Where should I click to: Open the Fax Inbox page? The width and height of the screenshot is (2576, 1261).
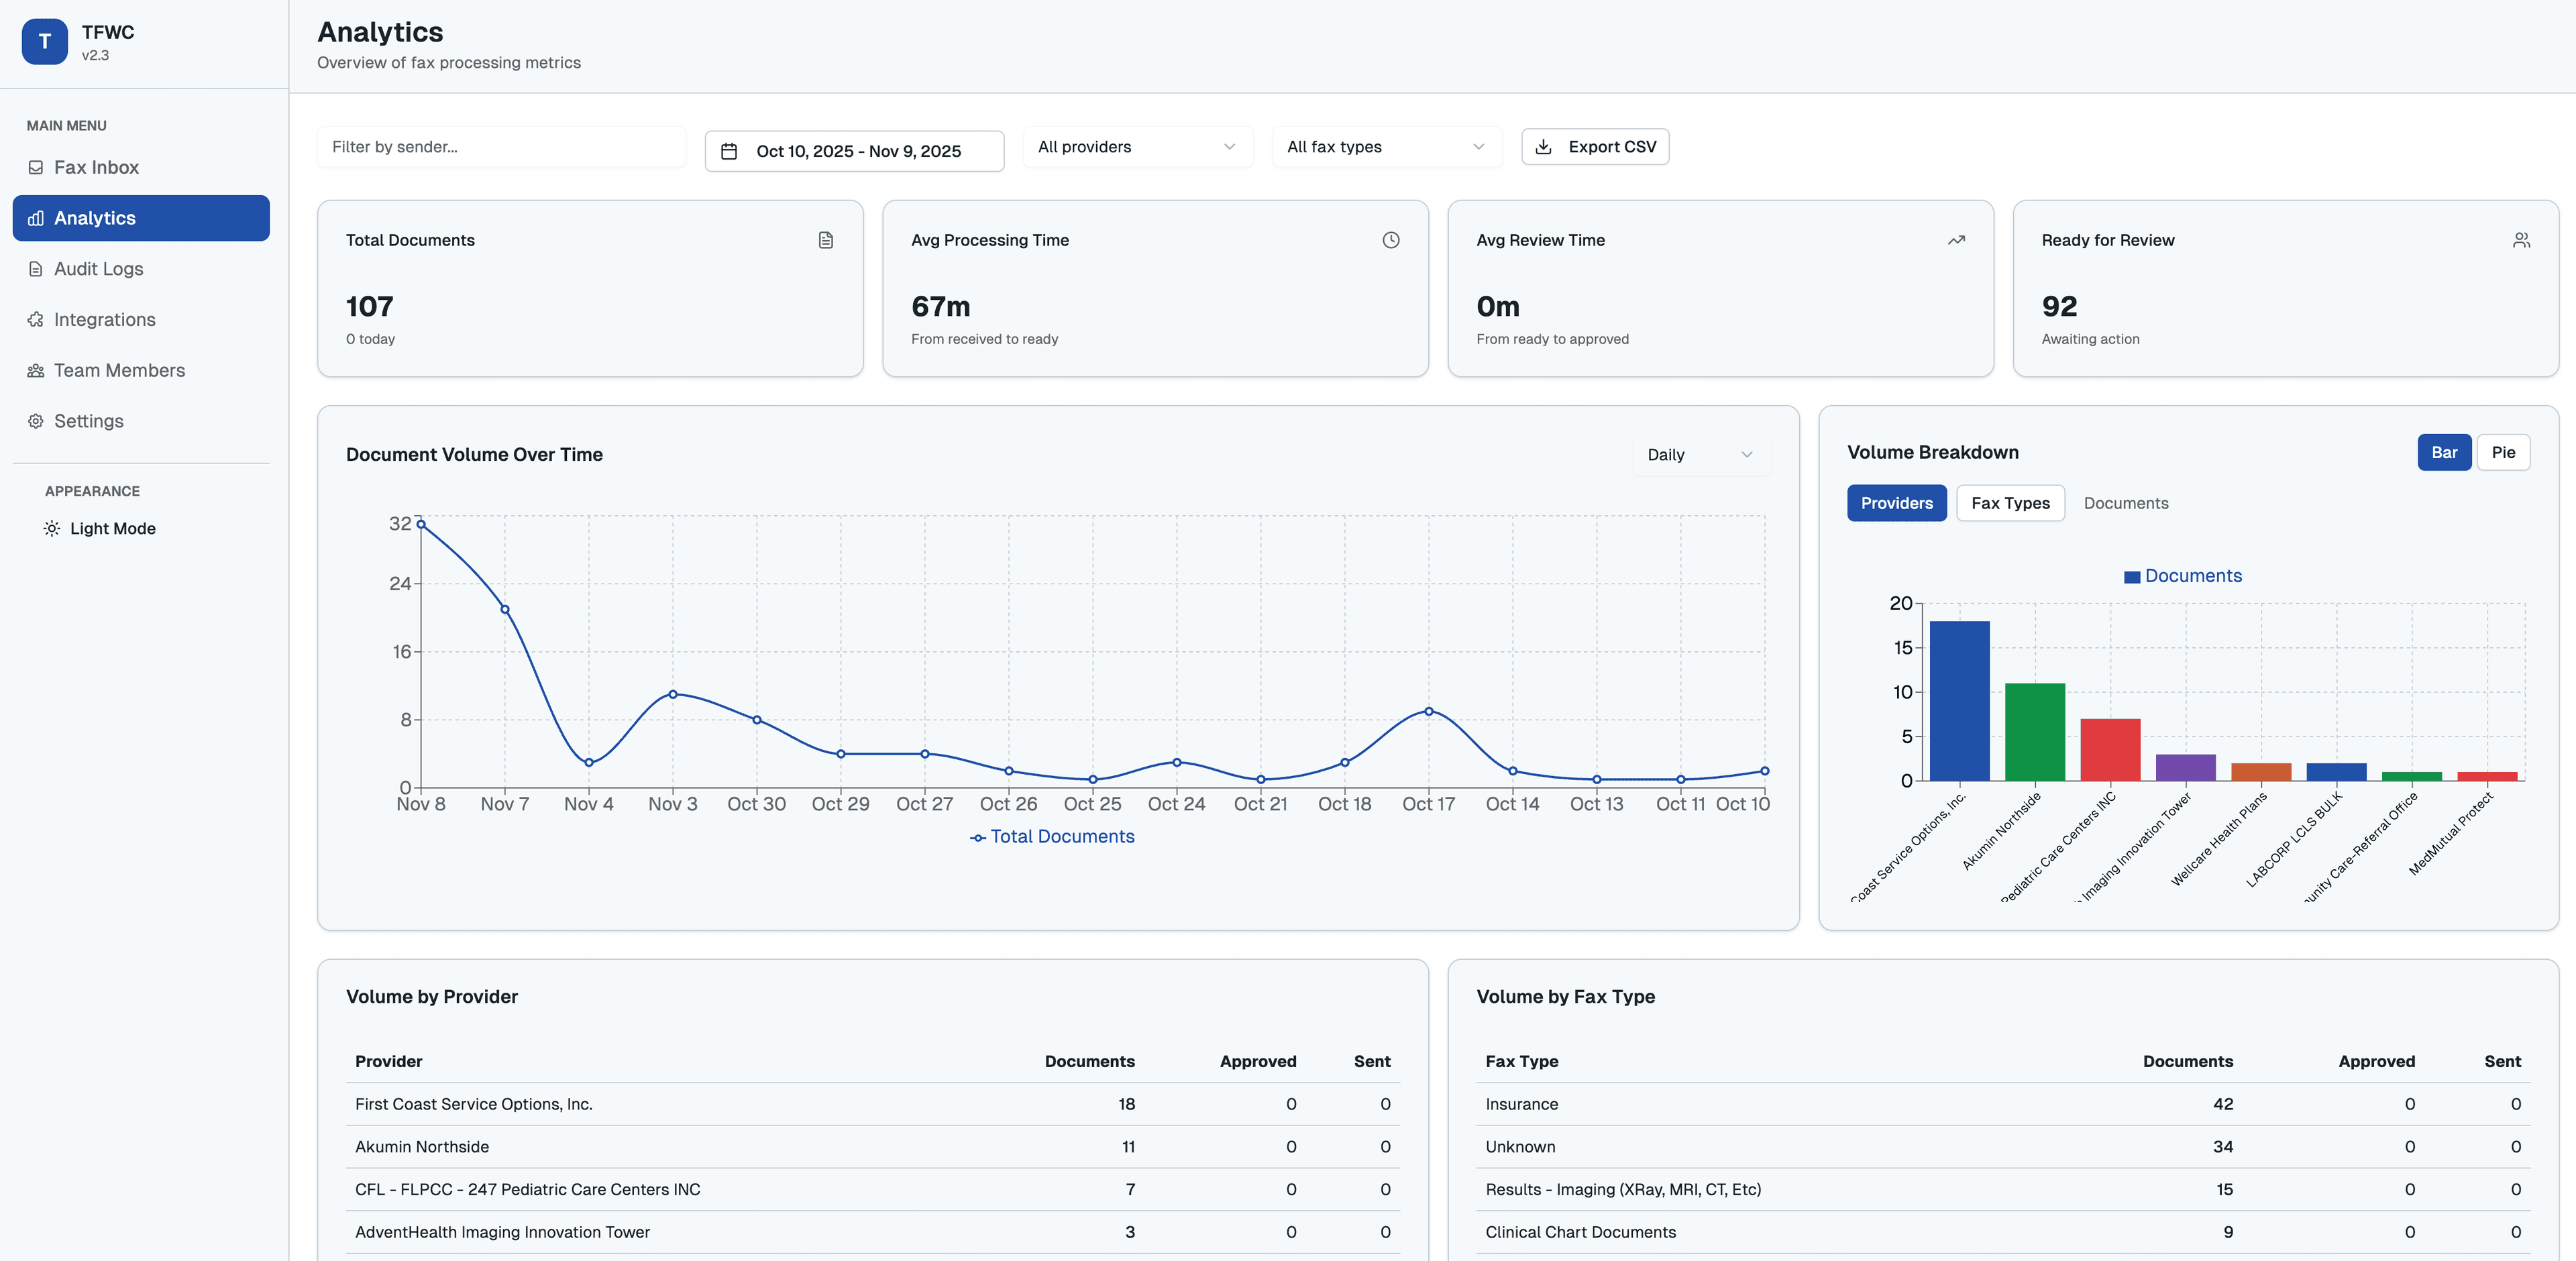(96, 167)
